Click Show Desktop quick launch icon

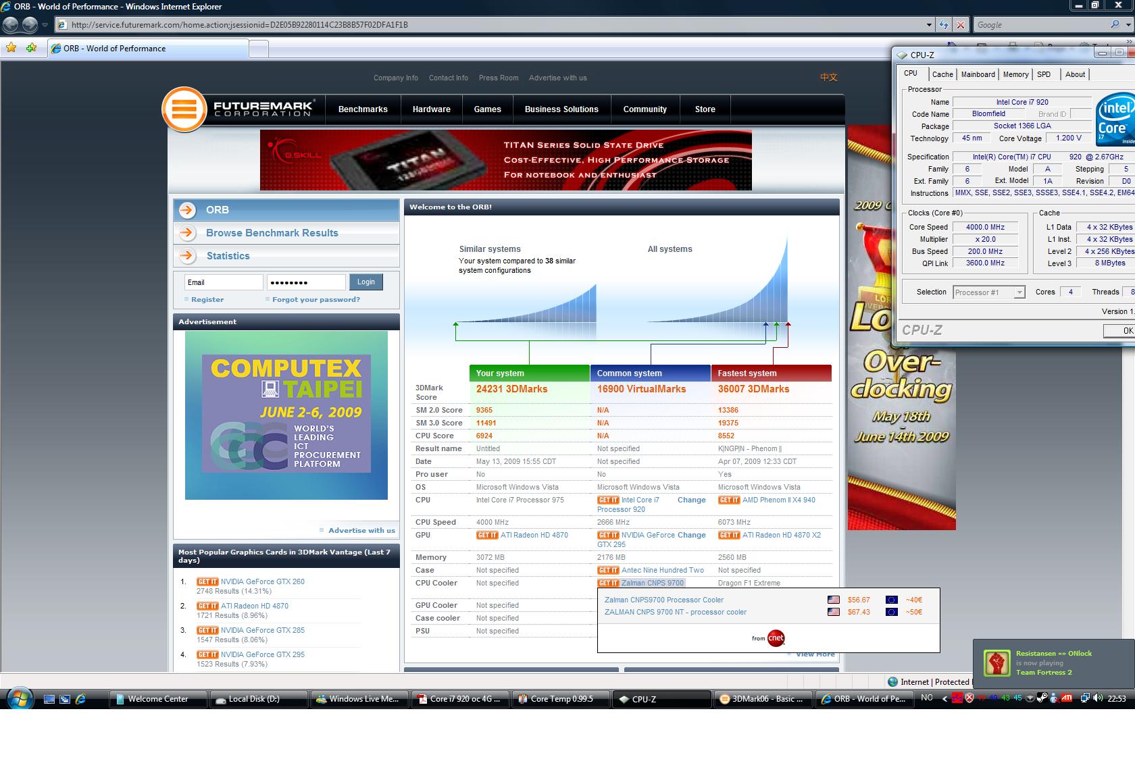49,699
